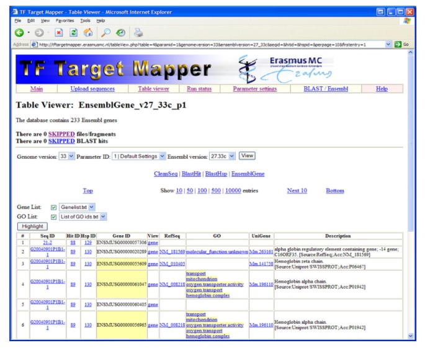The height and width of the screenshot is (361, 425).
Task: Open the Upload sequences tab
Action: (x=92, y=89)
